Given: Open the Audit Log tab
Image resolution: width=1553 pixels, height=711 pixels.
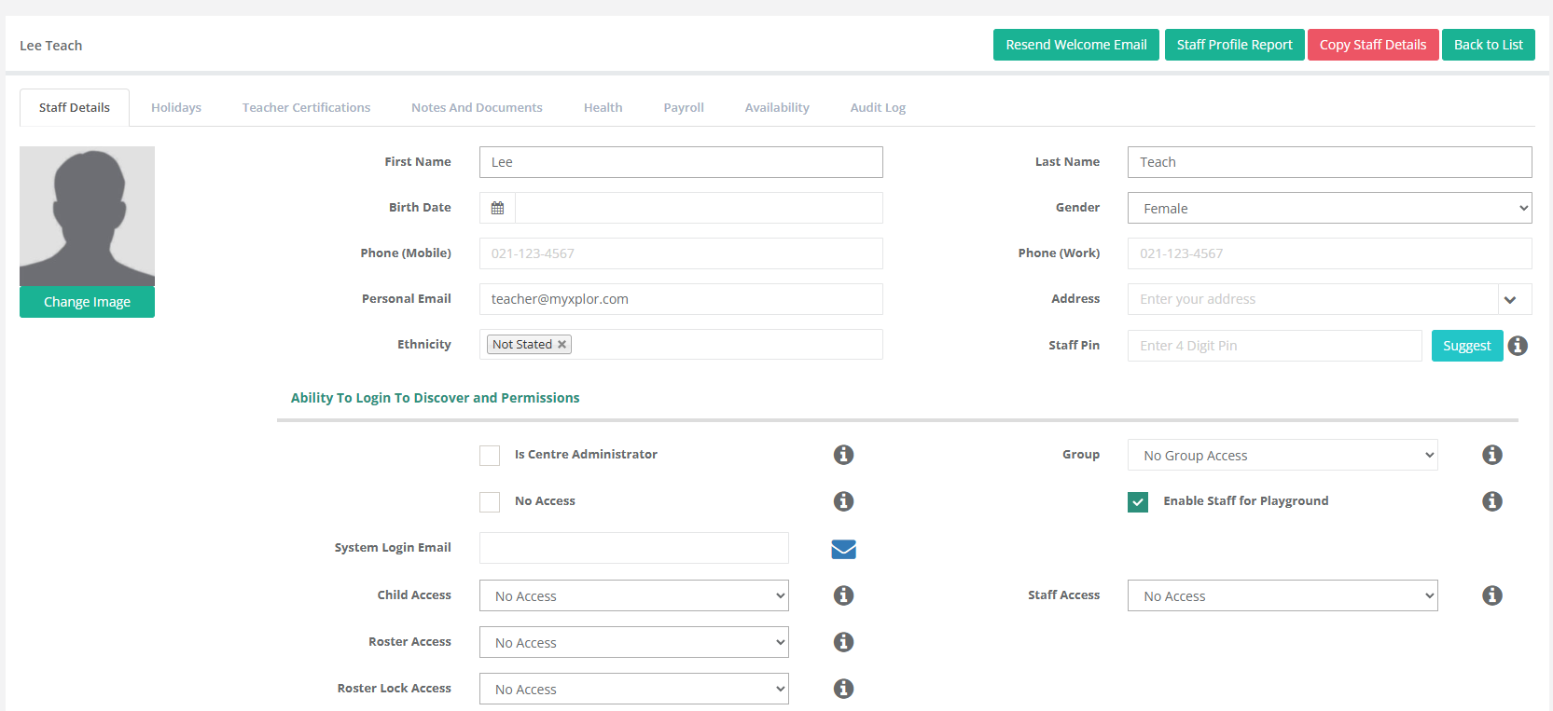Looking at the screenshot, I should [878, 108].
